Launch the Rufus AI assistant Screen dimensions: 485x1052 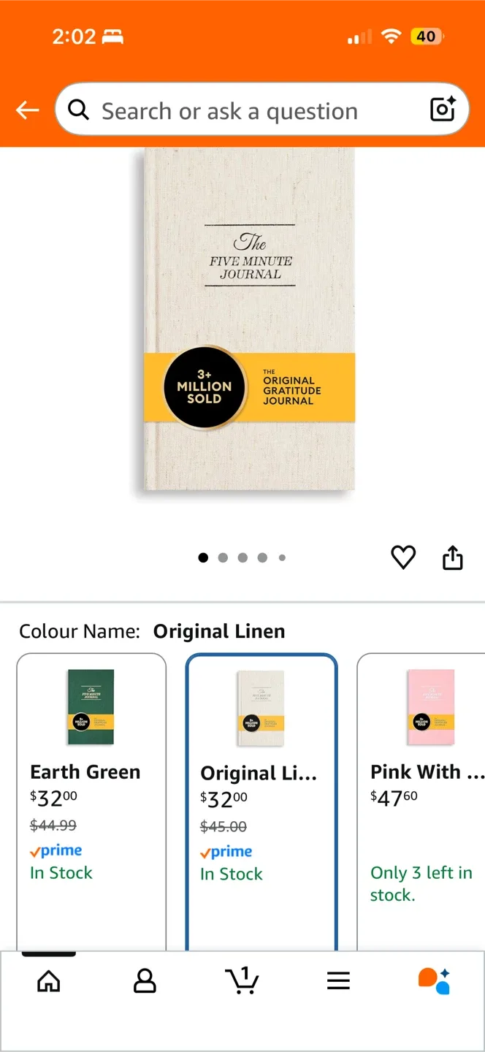(434, 981)
